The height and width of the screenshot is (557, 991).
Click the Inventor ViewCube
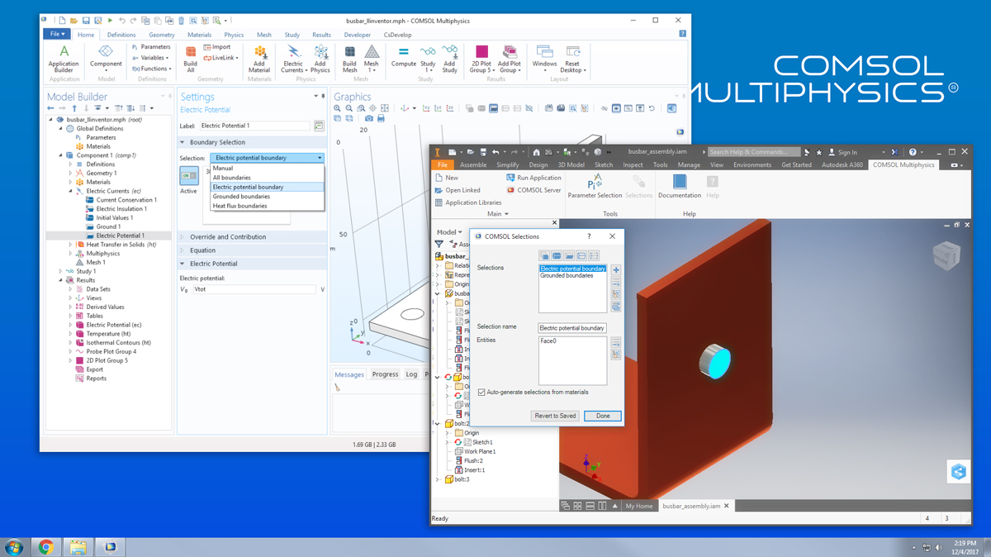click(946, 256)
